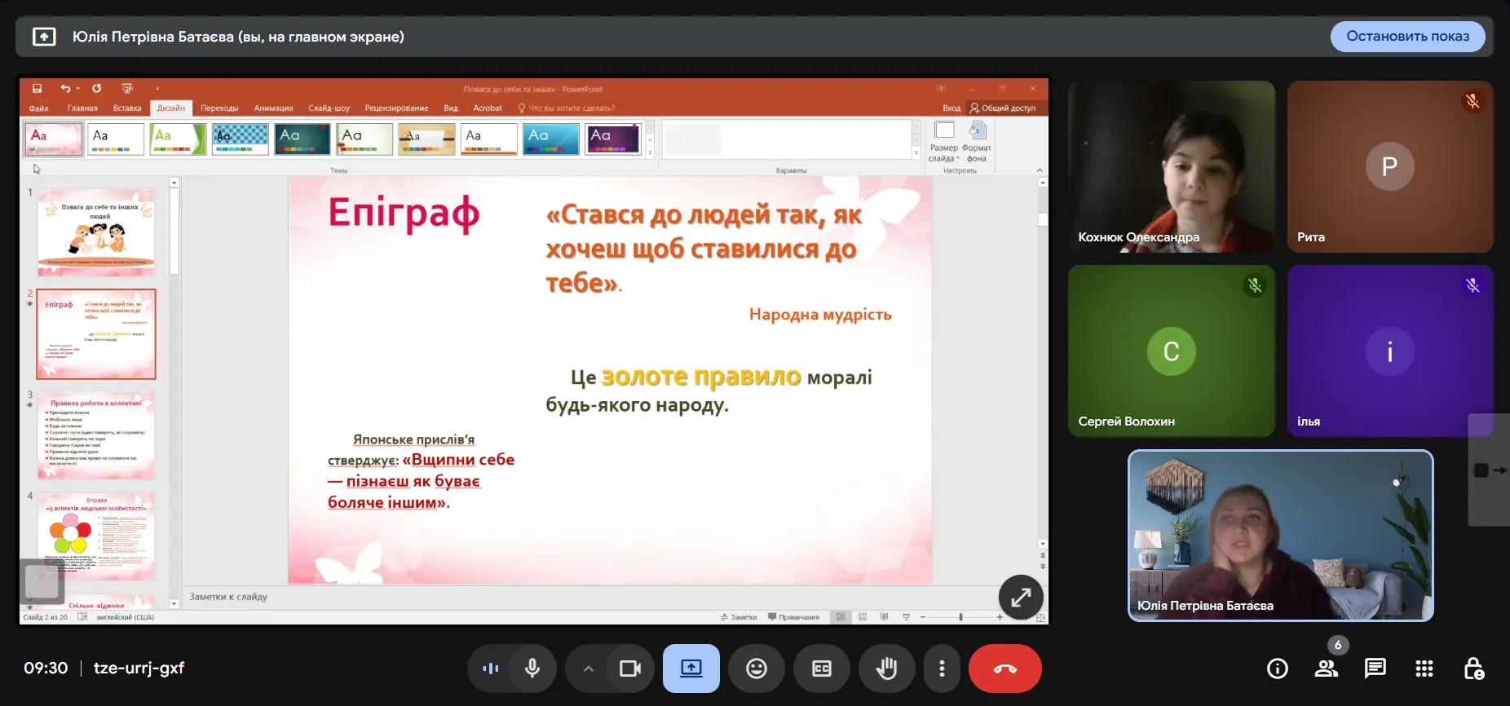The width and height of the screenshot is (1510, 706).
Task: Open the activities grid icon
Action: click(x=1424, y=668)
